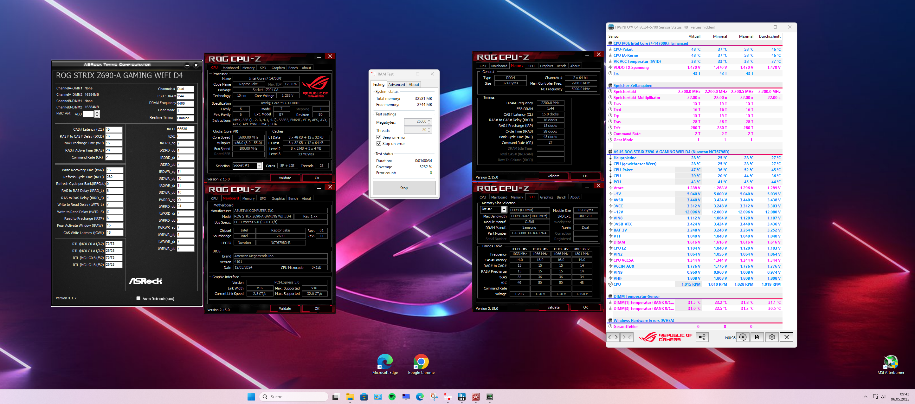The image size is (915, 404).
Task: Select the CPU-Paket row under CPU [#0]
Action: pos(694,49)
